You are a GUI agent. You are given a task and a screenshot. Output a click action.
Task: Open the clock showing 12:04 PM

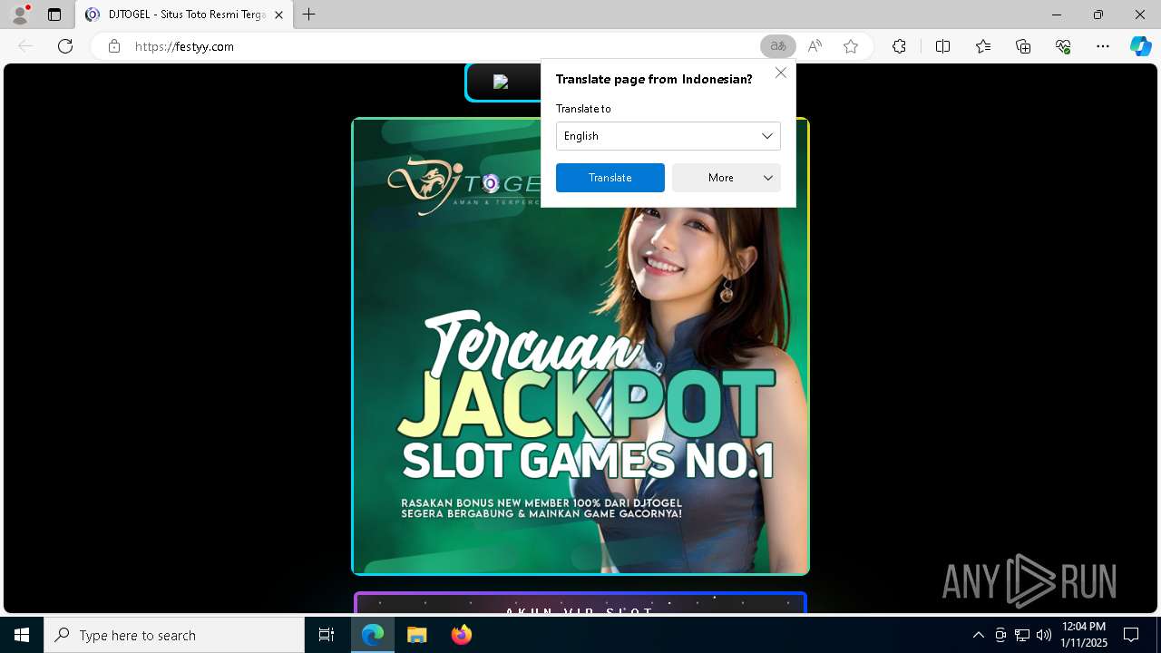coord(1084,635)
